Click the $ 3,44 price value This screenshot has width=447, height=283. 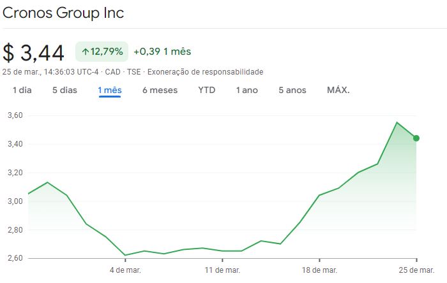click(x=34, y=52)
